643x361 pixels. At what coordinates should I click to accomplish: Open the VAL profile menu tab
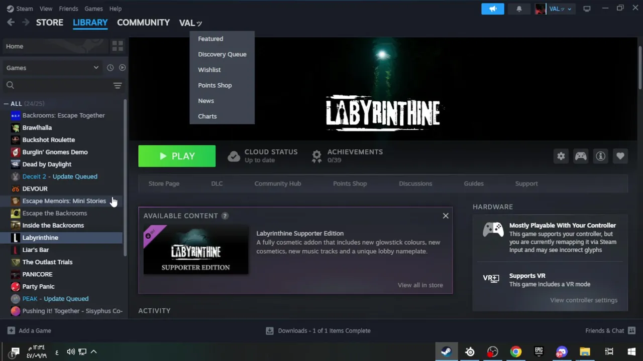coord(190,23)
